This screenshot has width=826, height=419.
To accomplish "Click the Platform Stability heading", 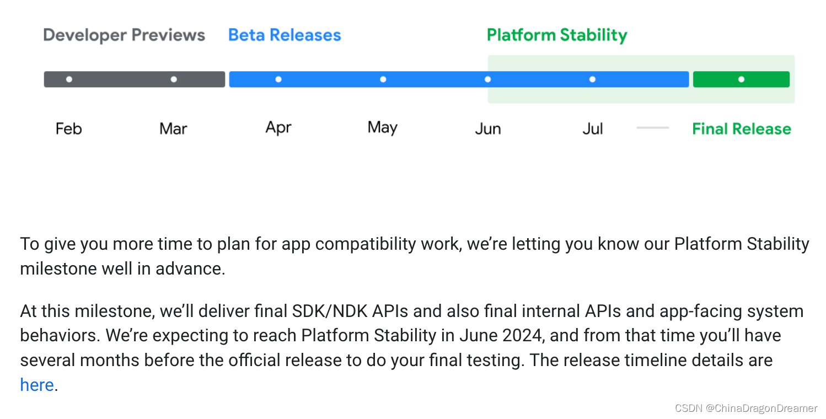I will tap(557, 36).
